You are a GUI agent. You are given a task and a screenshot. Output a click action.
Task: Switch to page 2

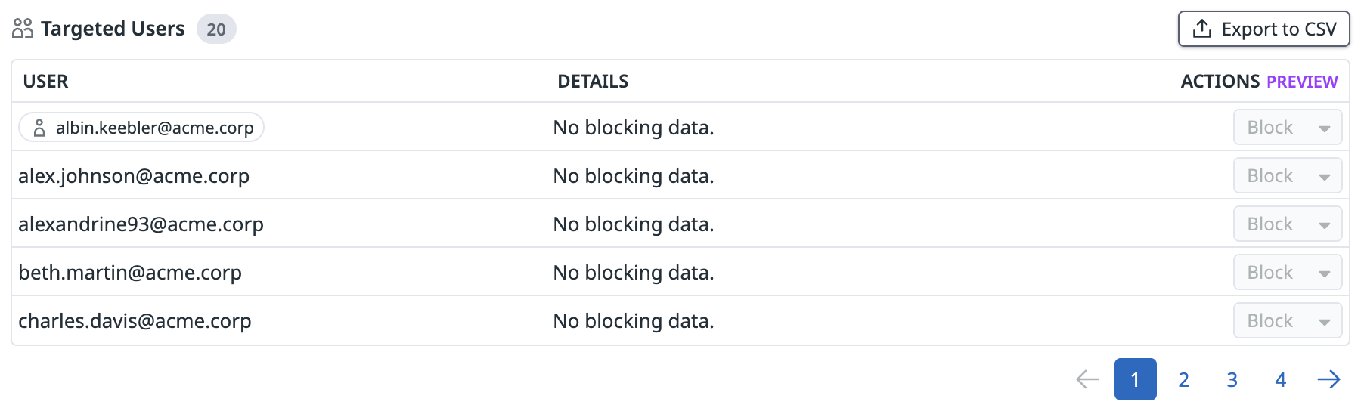coord(1184,379)
